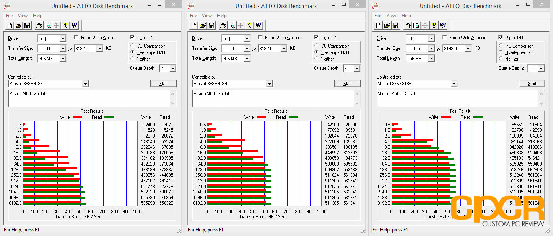Click Save disk icon in left ATTO window
The image size is (553, 236).
click(27, 26)
